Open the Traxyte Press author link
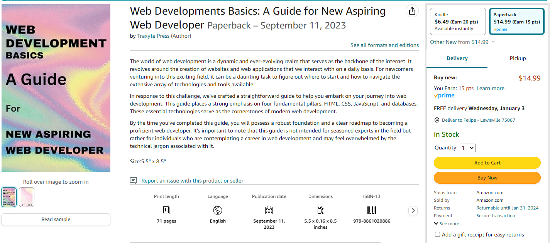The height and width of the screenshot is (243, 550). tap(153, 36)
